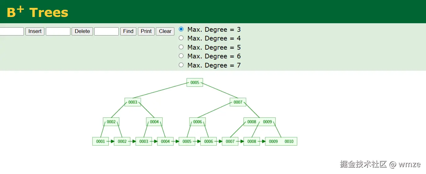This screenshot has height=174, width=426.
Task: Click key 0010 in the last leaf node
Action: click(289, 141)
